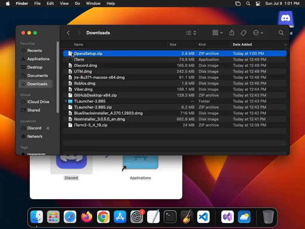This screenshot has width=305, height=229.
Task: Eject the Discord volume
Action: tap(48, 128)
